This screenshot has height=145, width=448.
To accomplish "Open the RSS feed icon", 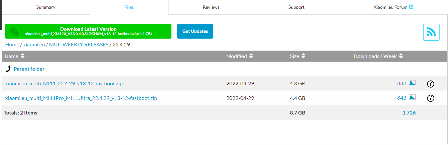I will 431,32.
